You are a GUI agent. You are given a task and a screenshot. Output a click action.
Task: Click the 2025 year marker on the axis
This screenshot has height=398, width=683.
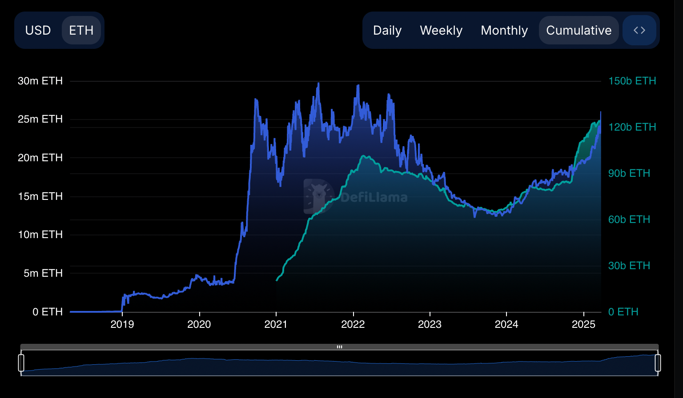[x=583, y=324]
